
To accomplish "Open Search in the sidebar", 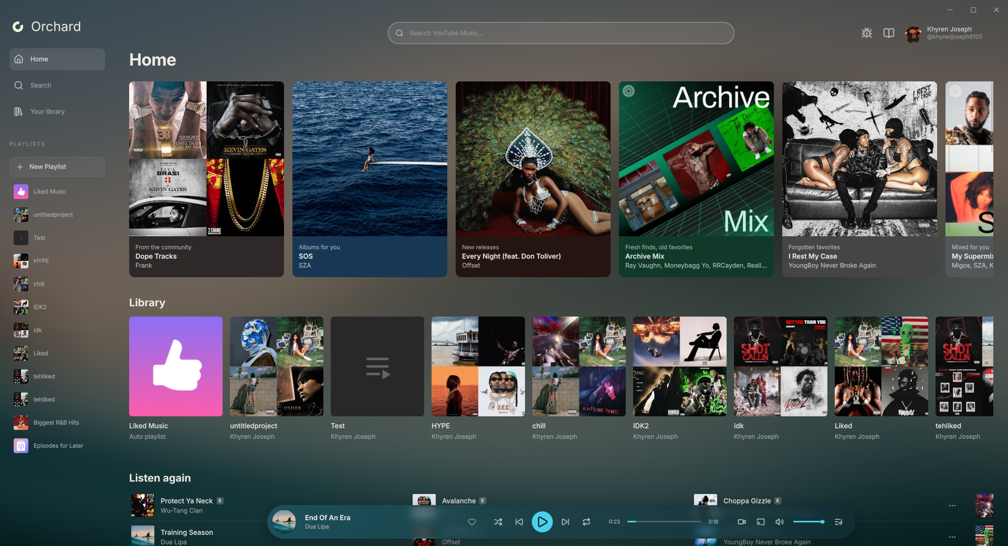I will pyautogui.click(x=57, y=86).
